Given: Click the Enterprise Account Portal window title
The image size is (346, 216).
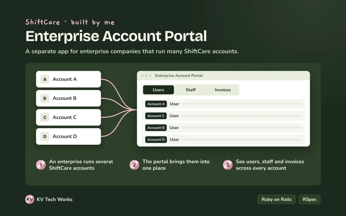Looking at the screenshot, I should pos(179,76).
